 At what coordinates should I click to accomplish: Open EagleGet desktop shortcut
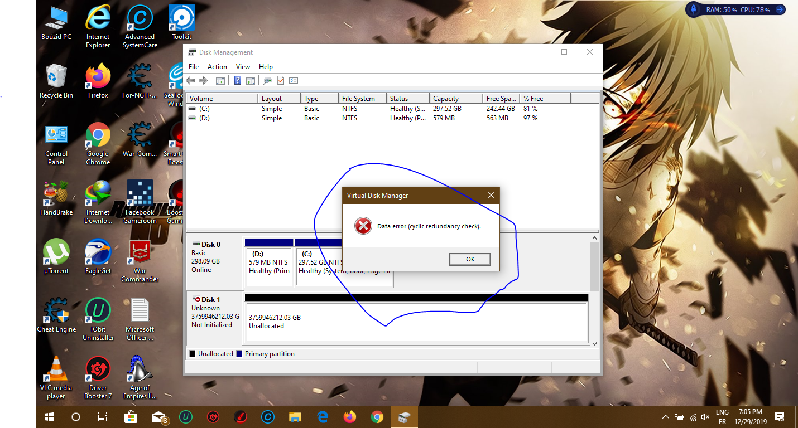pyautogui.click(x=98, y=257)
